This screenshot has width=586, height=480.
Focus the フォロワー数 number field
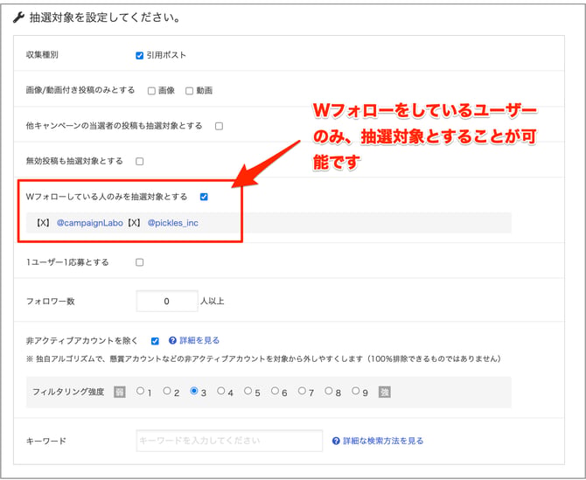coord(167,301)
